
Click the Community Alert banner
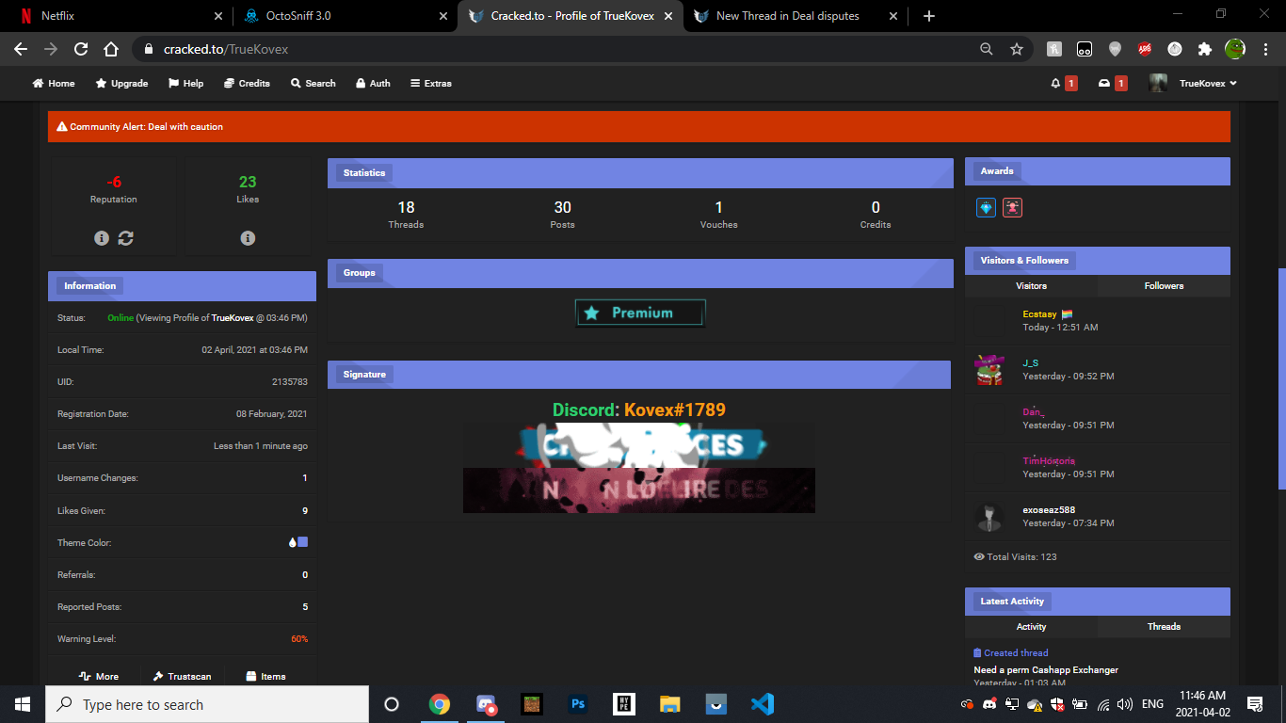tap(639, 126)
